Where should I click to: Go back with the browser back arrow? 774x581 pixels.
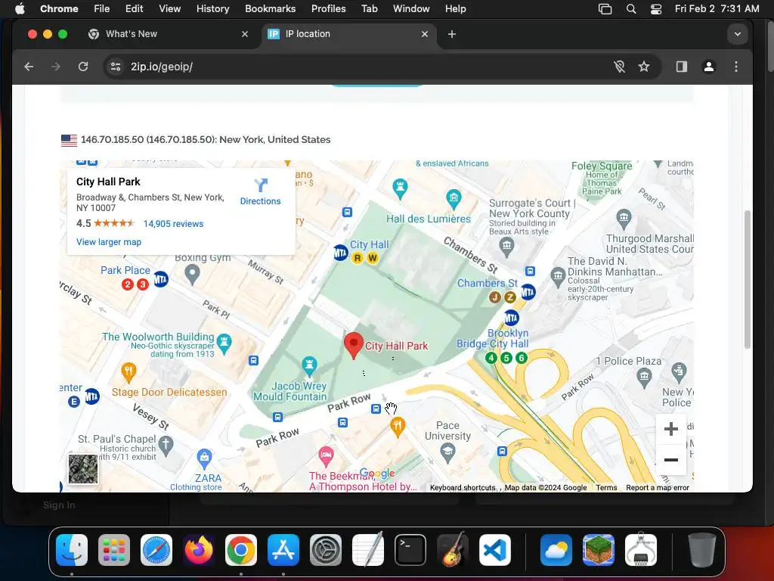29,67
